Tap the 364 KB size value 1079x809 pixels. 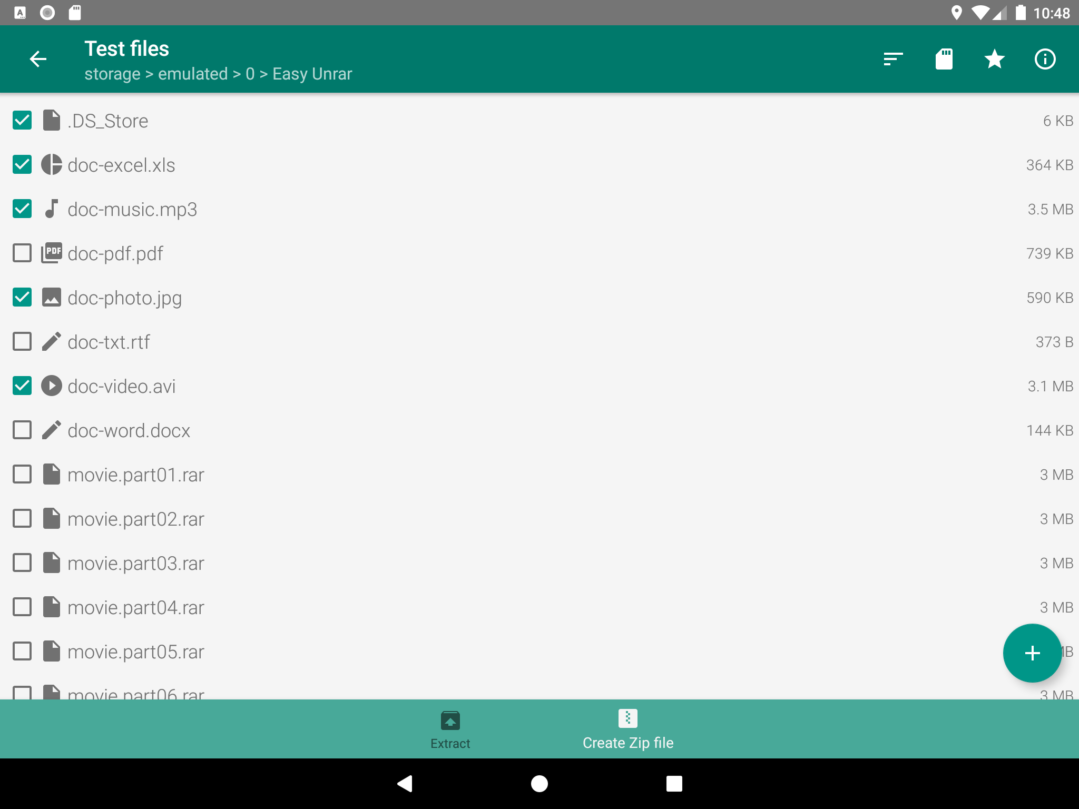[x=1049, y=165]
